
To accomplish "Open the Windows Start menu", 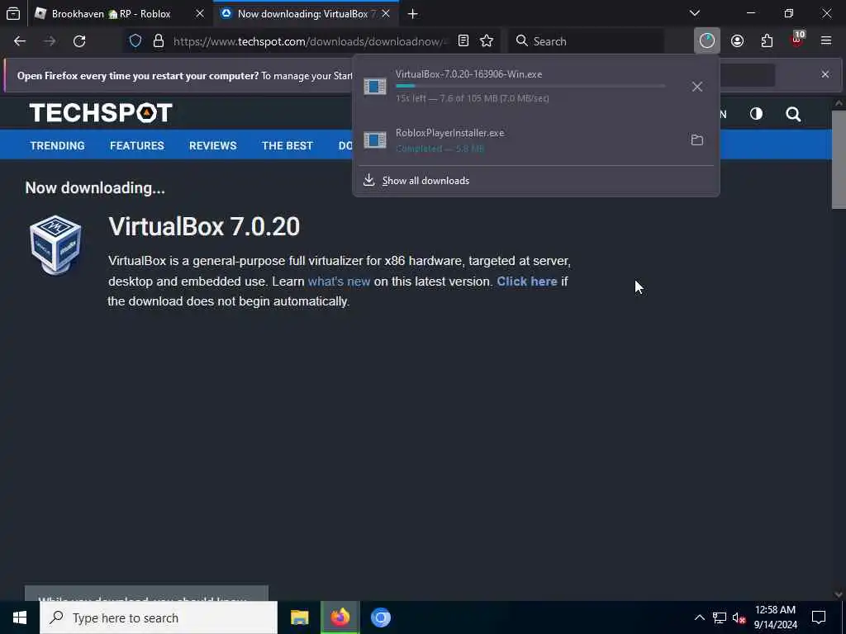I will 20,617.
